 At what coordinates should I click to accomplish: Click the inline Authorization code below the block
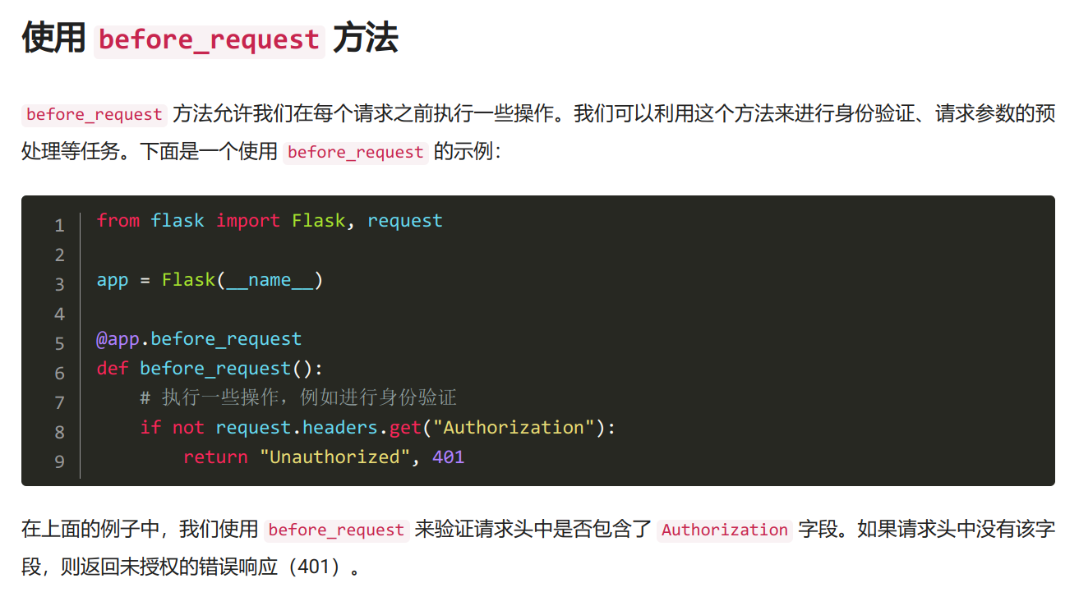tap(724, 530)
